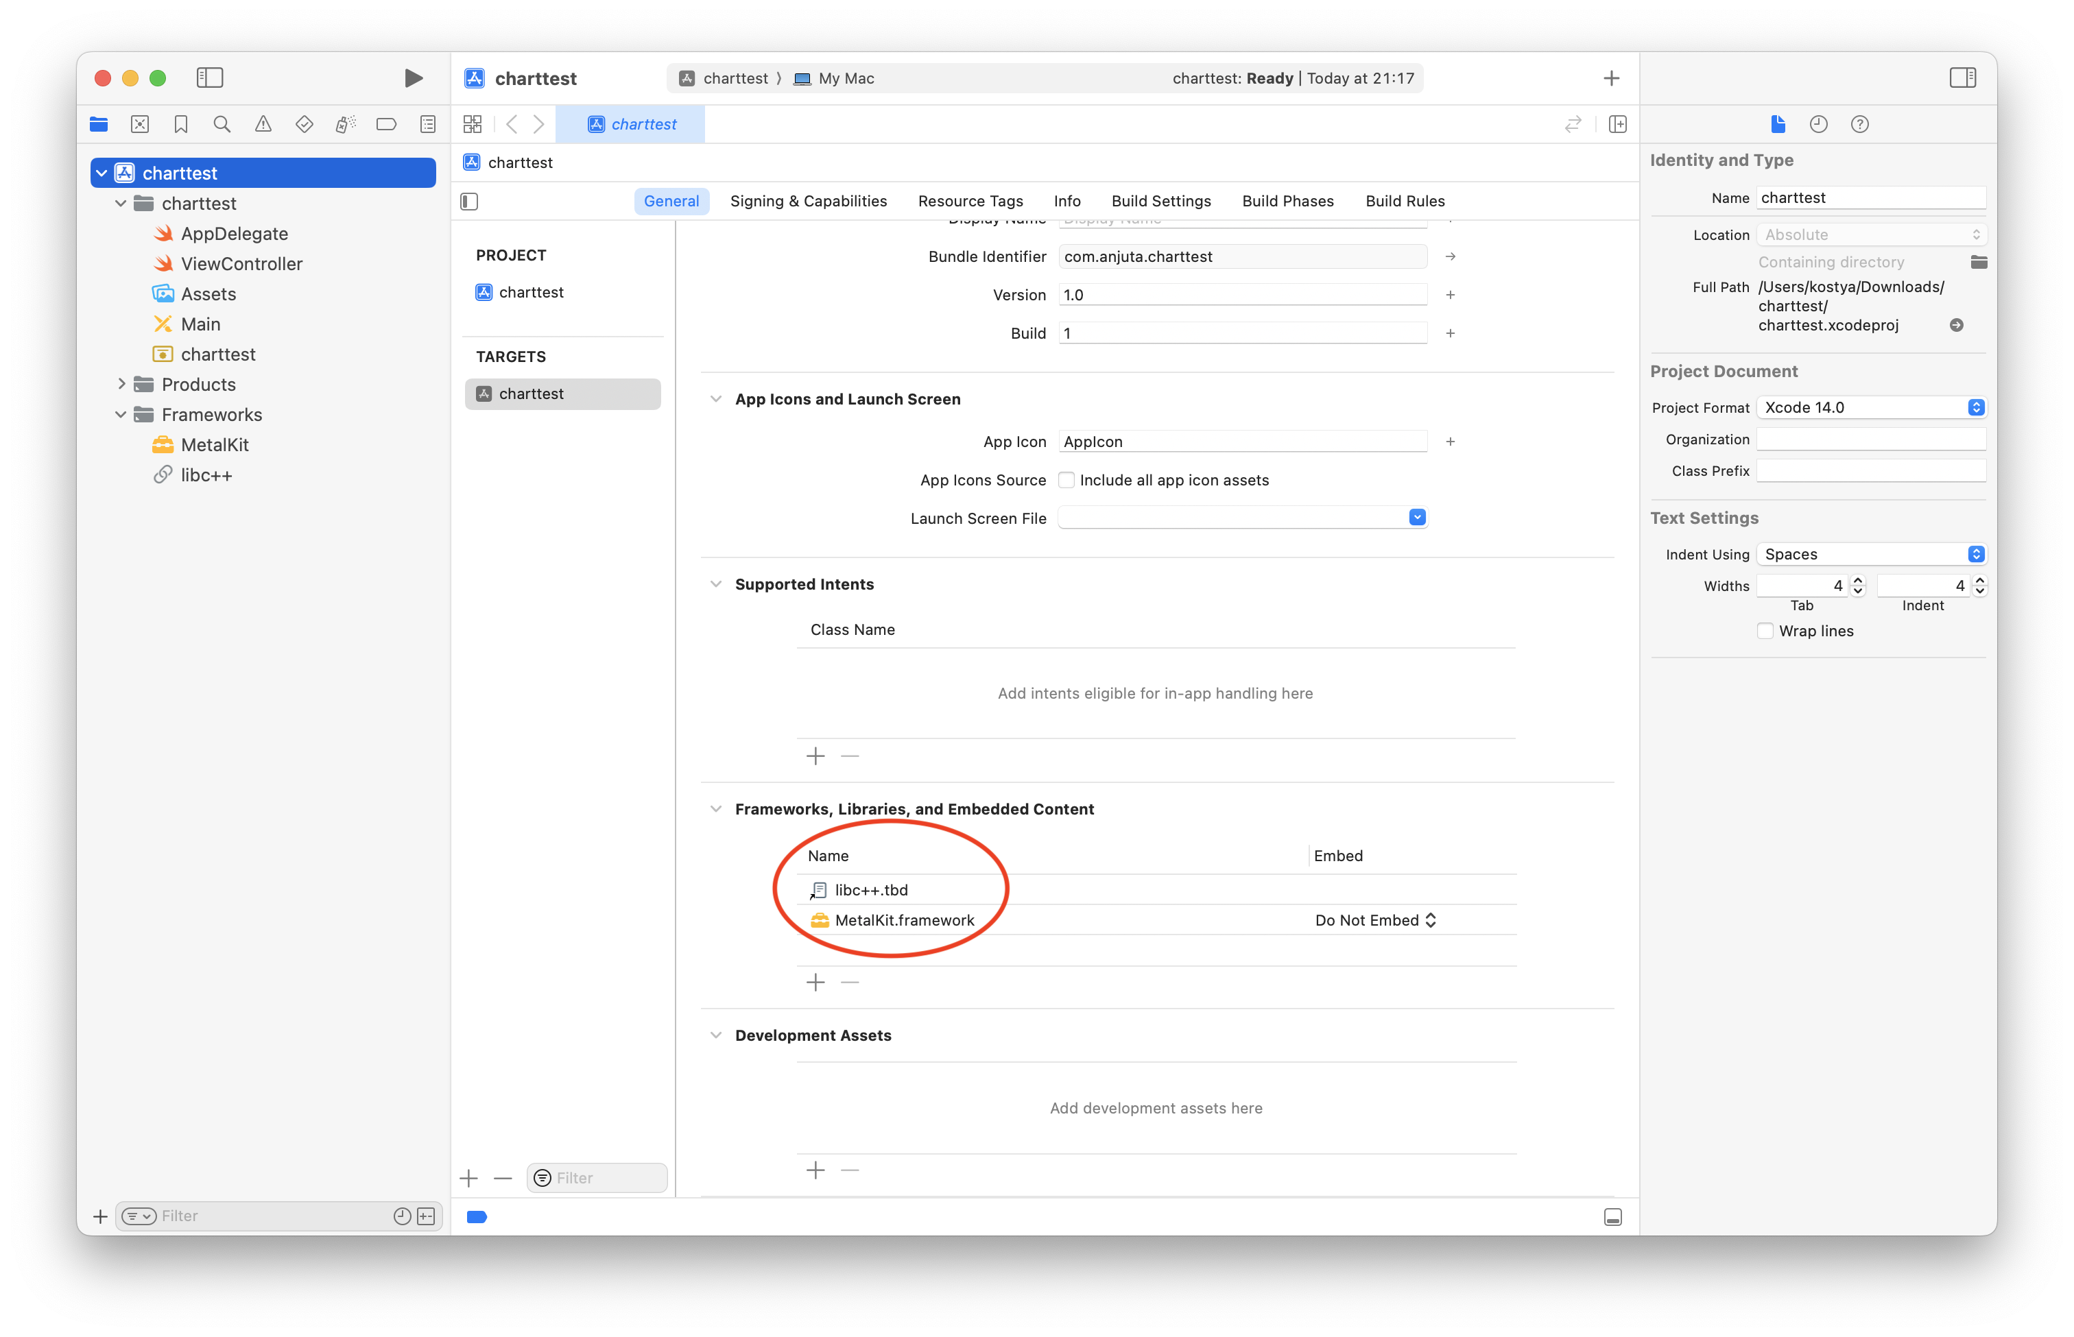Add a supported intent with plus
Image resolution: width=2074 pixels, height=1337 pixels.
815,756
